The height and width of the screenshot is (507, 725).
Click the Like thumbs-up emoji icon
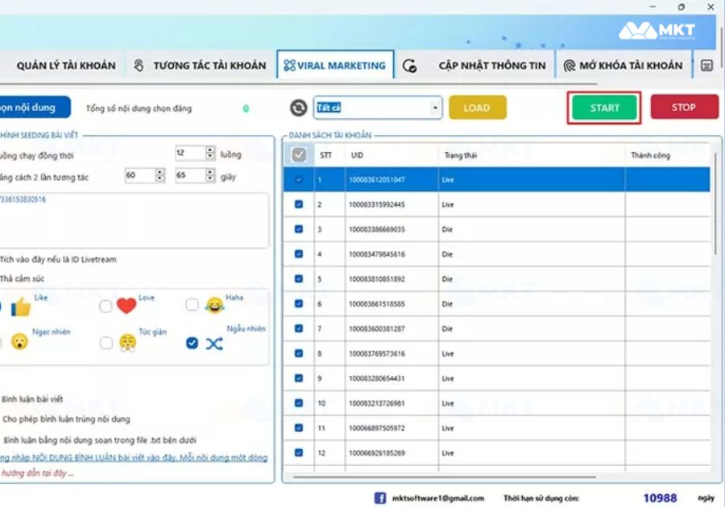20,307
